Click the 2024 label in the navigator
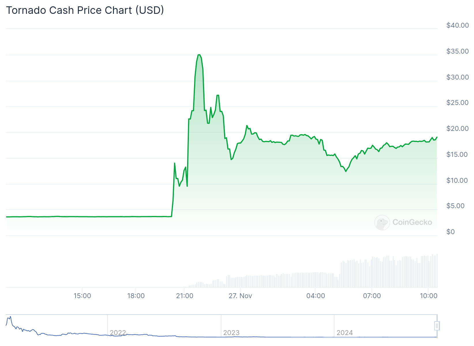The height and width of the screenshot is (346, 474). click(345, 333)
